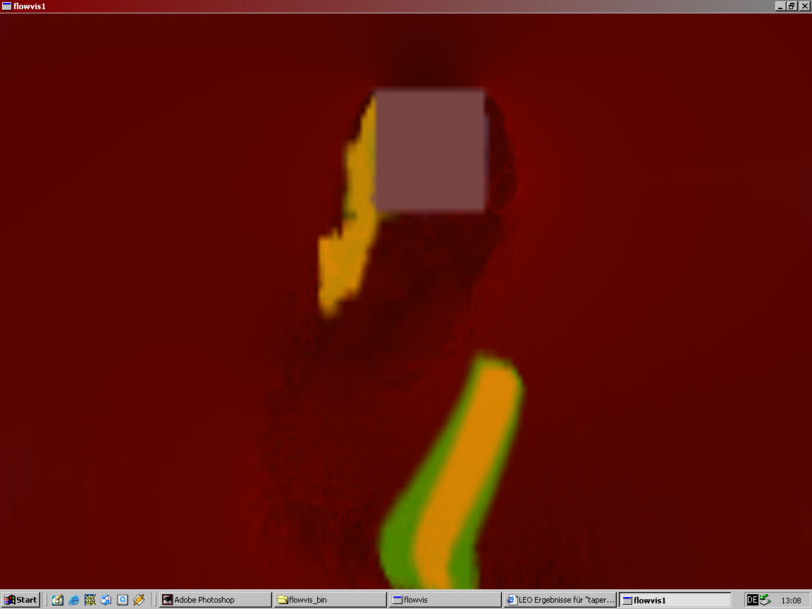
Task: Open the mail icon in Quick Launch
Action: pyautogui.click(x=106, y=600)
